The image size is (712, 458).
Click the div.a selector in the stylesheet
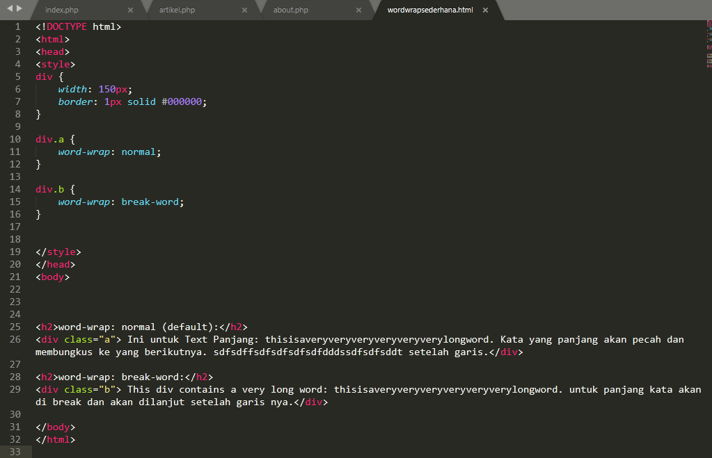pyautogui.click(x=46, y=139)
